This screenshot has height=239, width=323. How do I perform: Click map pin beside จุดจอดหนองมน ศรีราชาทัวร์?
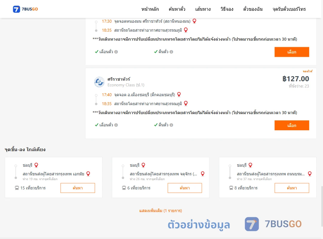[194, 21]
